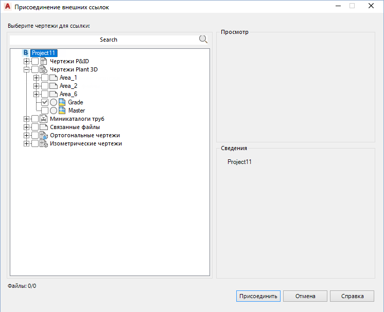Click the Связанные файлы folder icon

pos(44,127)
